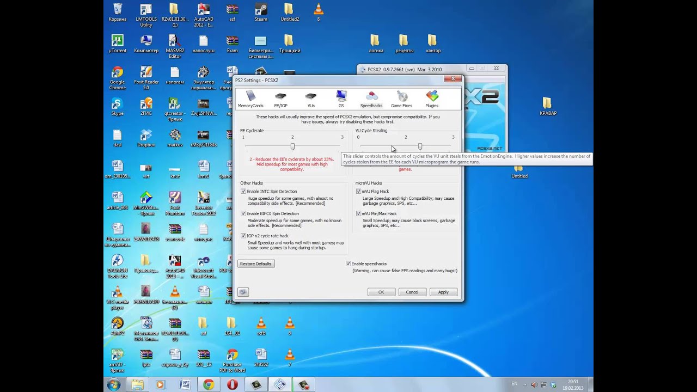
Task: Select the markov desktop icon
Action: pyautogui.click(x=175, y=138)
